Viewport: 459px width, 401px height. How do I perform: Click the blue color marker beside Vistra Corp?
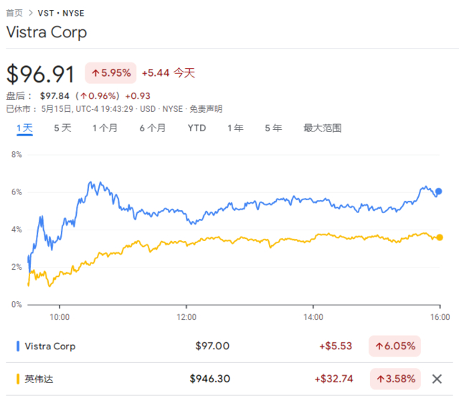pos(17,346)
